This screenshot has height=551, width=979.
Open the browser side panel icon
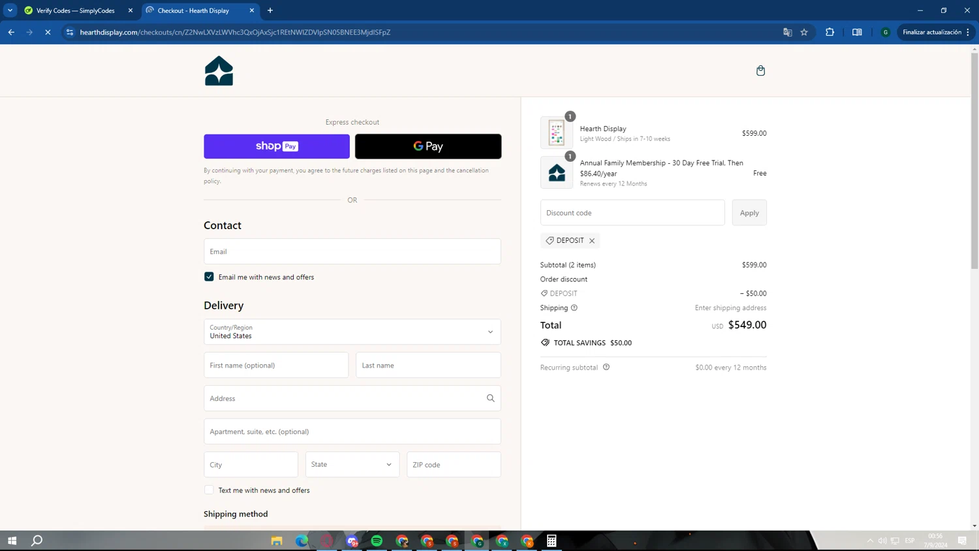pos(857,32)
